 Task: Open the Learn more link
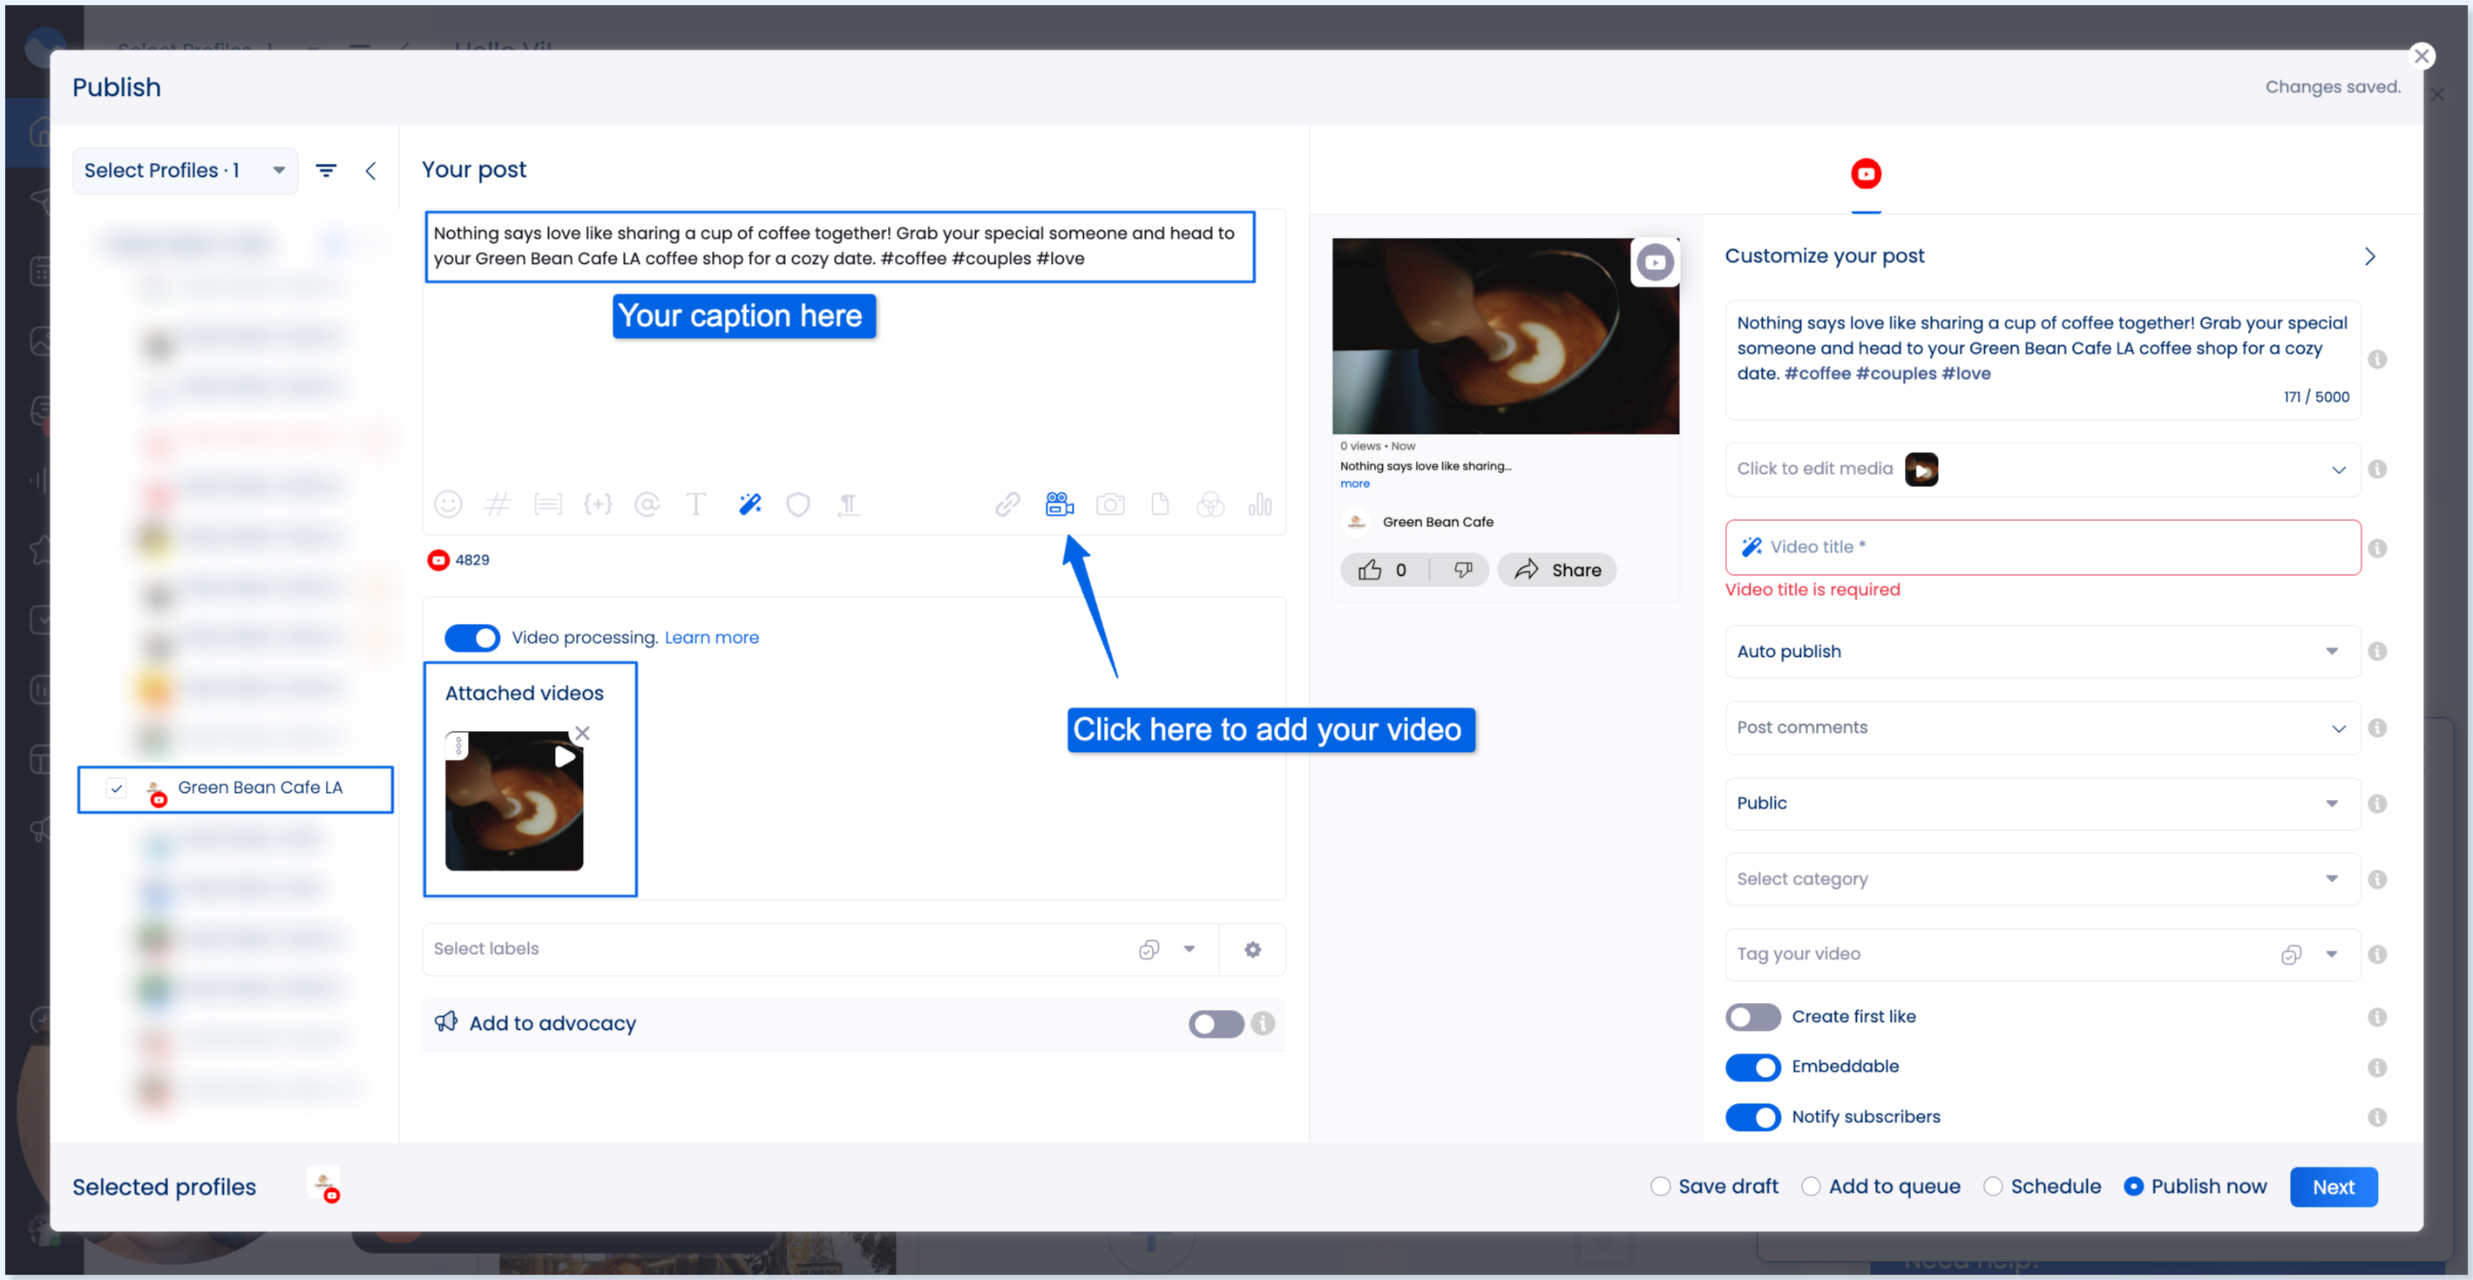click(711, 638)
